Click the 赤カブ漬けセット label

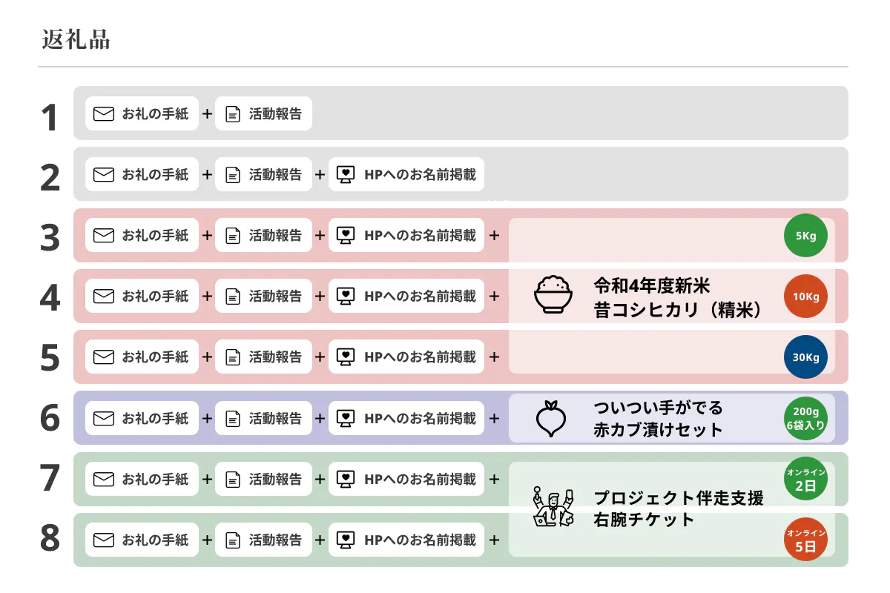point(657,430)
